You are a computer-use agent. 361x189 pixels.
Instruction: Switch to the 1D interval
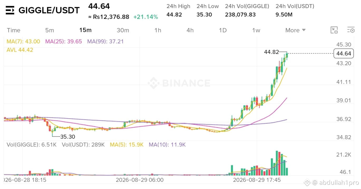coord(223,30)
